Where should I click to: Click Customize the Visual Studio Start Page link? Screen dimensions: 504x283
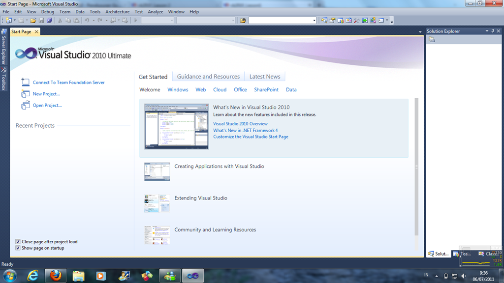coord(251,137)
